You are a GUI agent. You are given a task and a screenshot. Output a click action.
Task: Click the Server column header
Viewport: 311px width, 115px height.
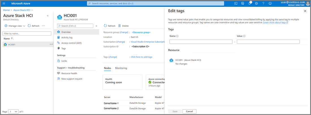[107, 97]
